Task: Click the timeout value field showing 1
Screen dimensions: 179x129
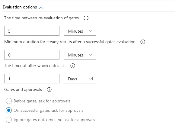Action: [32, 79]
